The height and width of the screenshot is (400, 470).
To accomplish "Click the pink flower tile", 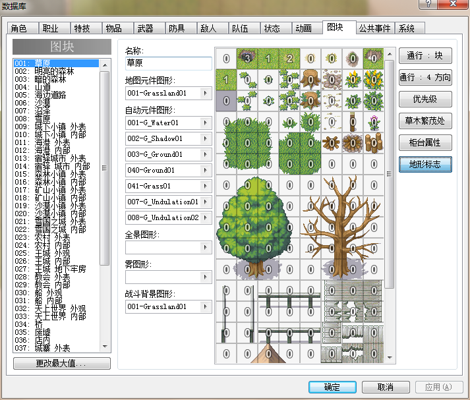I will point(374,122).
